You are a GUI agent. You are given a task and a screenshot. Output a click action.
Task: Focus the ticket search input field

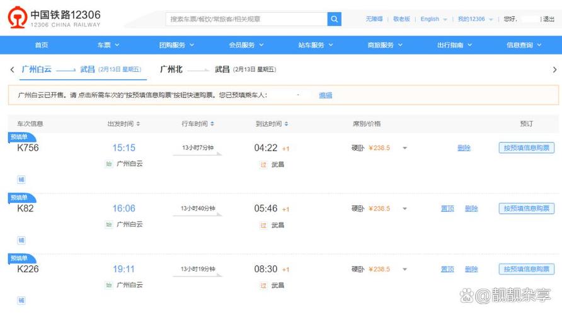tap(246, 19)
